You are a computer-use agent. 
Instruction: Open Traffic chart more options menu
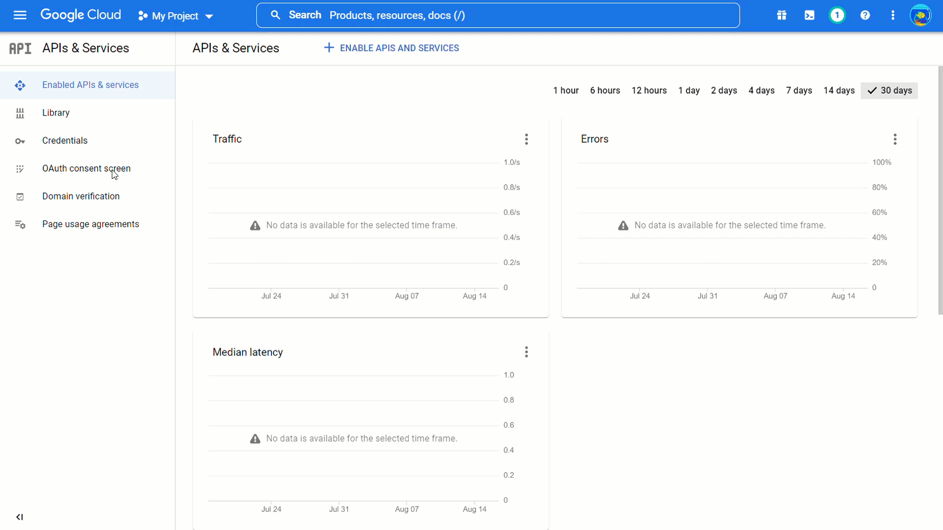526,139
